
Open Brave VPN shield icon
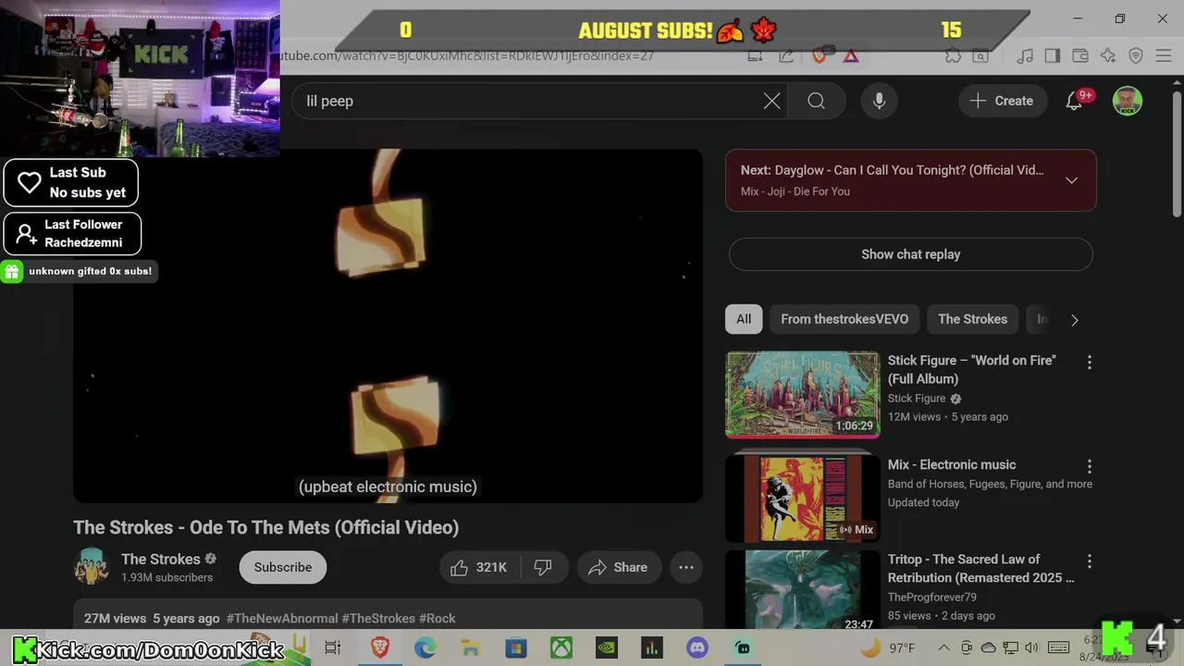point(1136,56)
